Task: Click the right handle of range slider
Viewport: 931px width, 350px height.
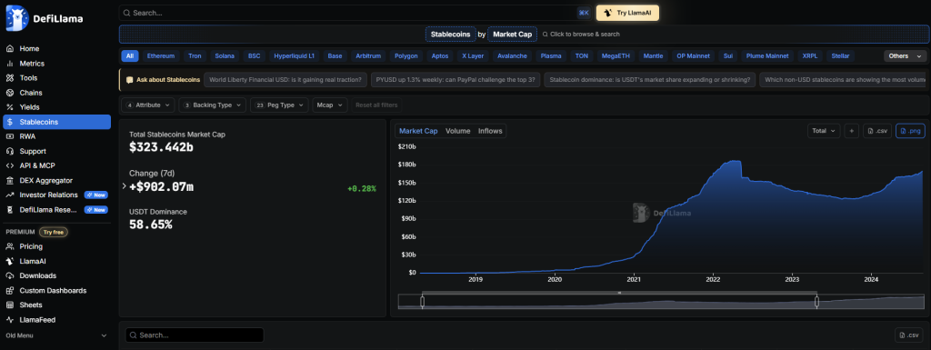Action: click(x=816, y=301)
